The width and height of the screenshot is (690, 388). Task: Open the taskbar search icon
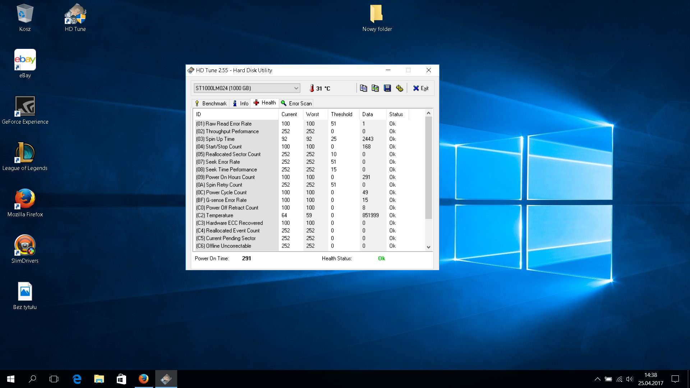[32, 379]
